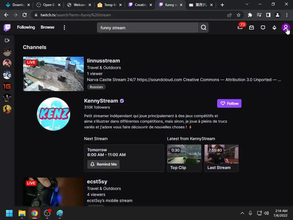Click into the funny stream search field

(x=148, y=28)
